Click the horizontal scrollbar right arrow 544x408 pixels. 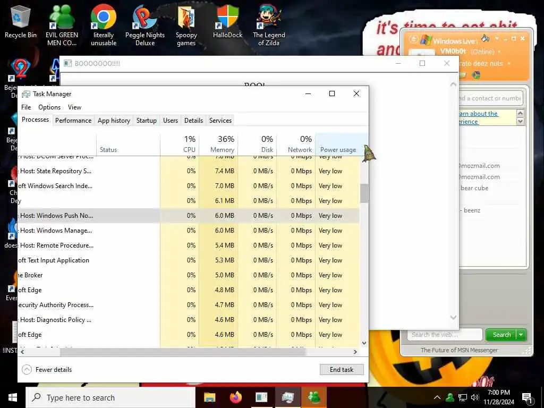point(355,352)
